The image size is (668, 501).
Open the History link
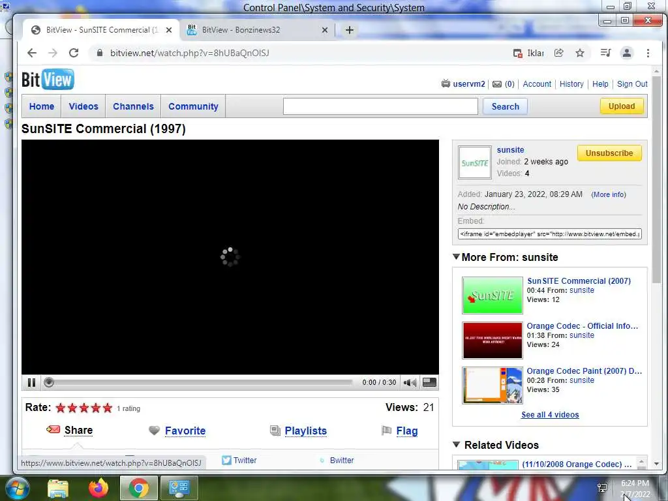point(571,84)
